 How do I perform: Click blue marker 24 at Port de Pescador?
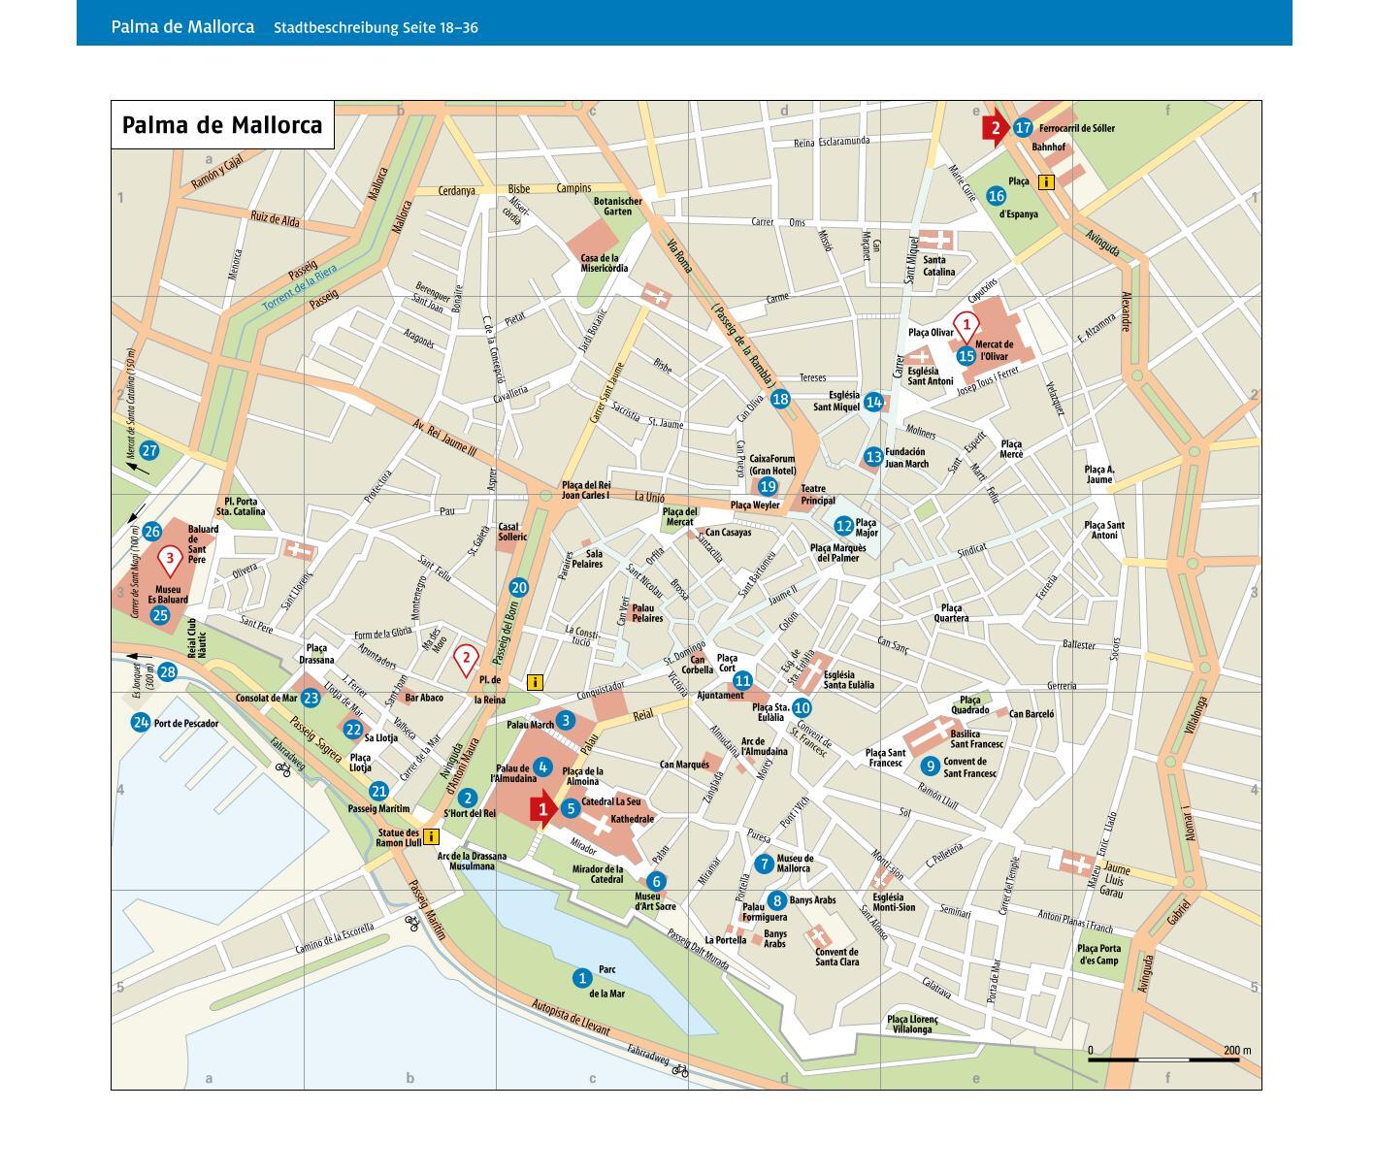point(141,723)
